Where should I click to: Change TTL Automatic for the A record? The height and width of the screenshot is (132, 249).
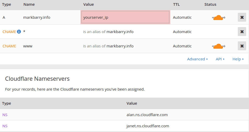pos(182,17)
